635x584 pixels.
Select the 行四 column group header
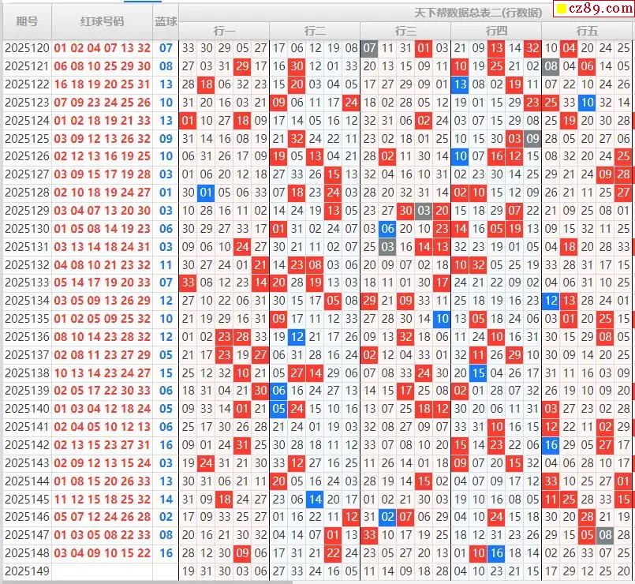pos(496,31)
